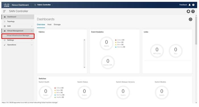
Task: Click the main page vertical scrollbar
Action: 196,30
